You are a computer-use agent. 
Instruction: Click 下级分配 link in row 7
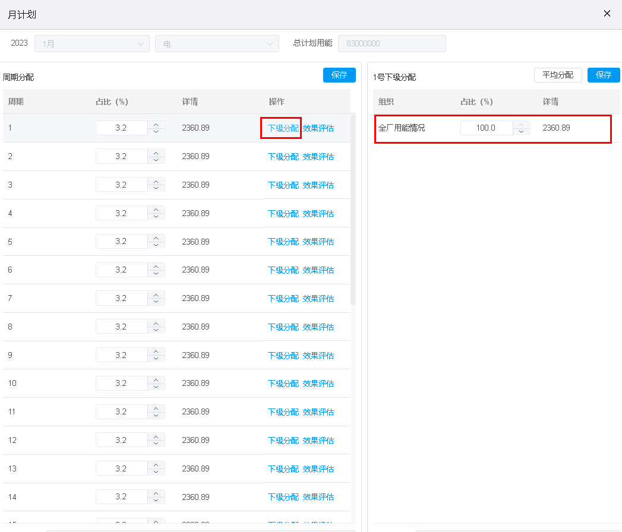tap(283, 299)
